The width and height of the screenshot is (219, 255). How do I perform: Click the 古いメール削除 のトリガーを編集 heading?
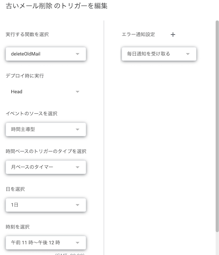click(57, 6)
